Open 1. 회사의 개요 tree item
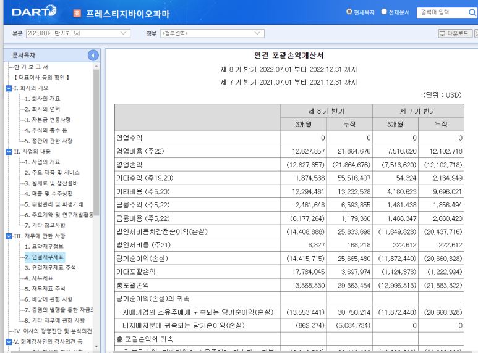This screenshot has height=353, width=478. [43, 99]
